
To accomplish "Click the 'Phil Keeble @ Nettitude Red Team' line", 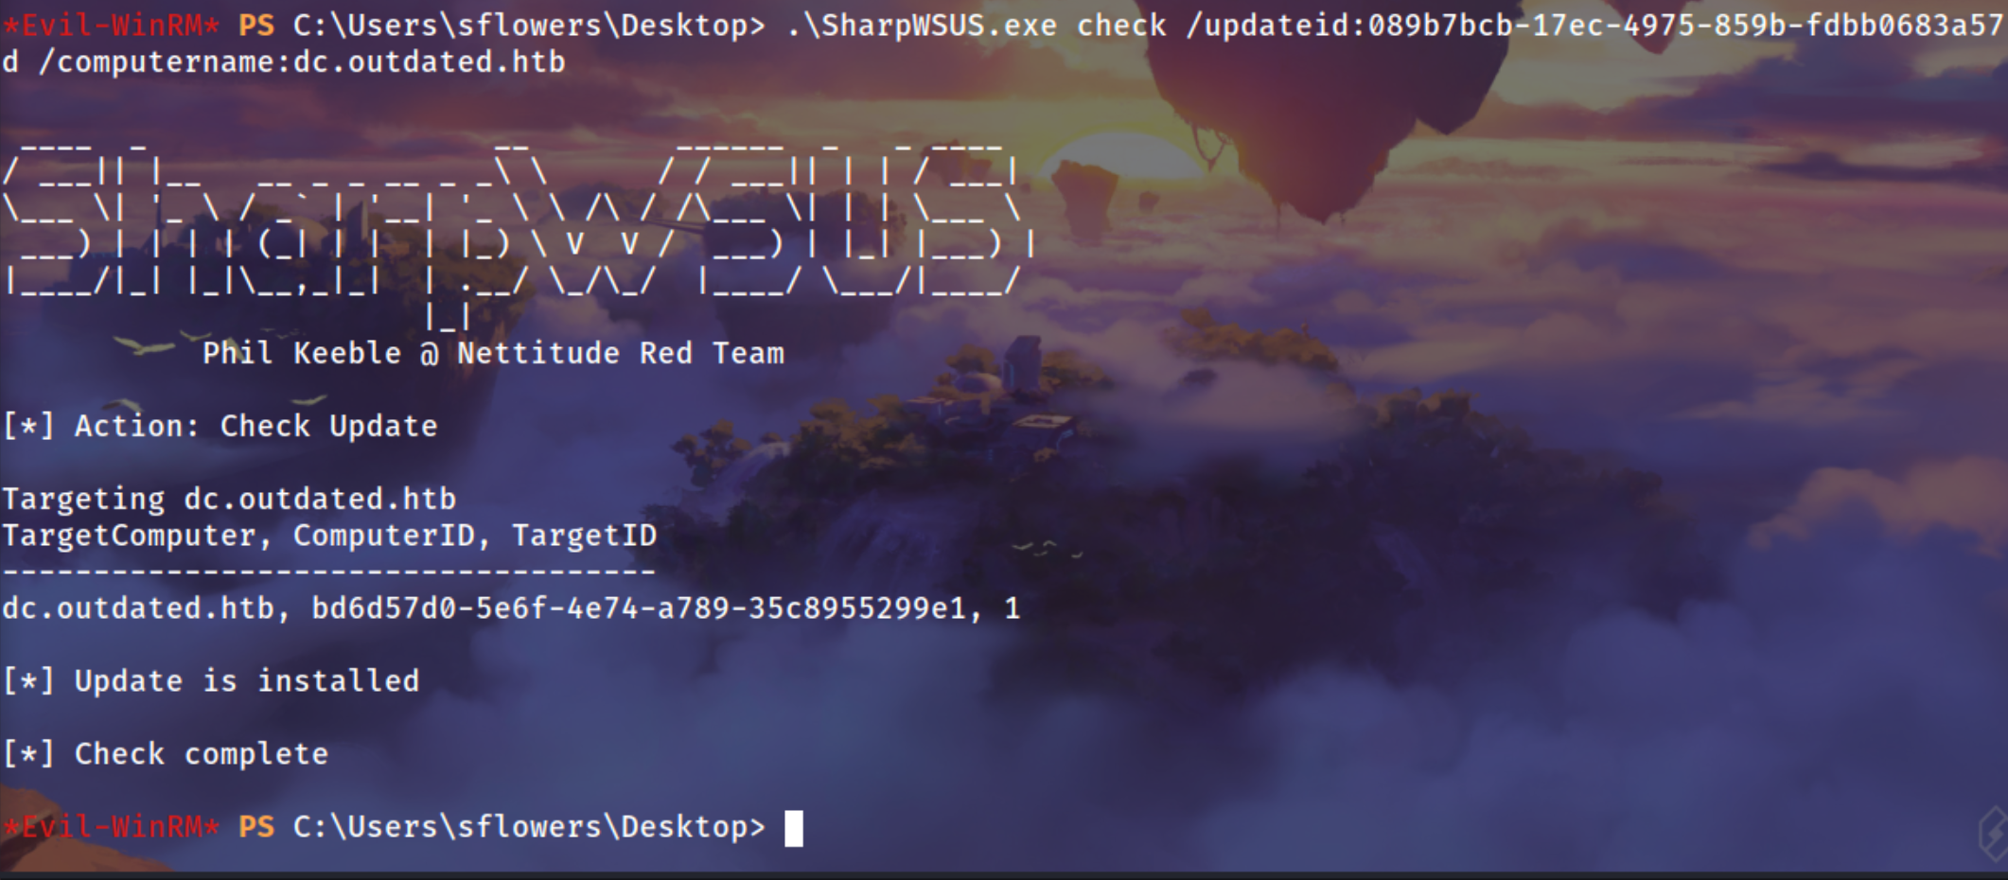I will click(x=493, y=353).
